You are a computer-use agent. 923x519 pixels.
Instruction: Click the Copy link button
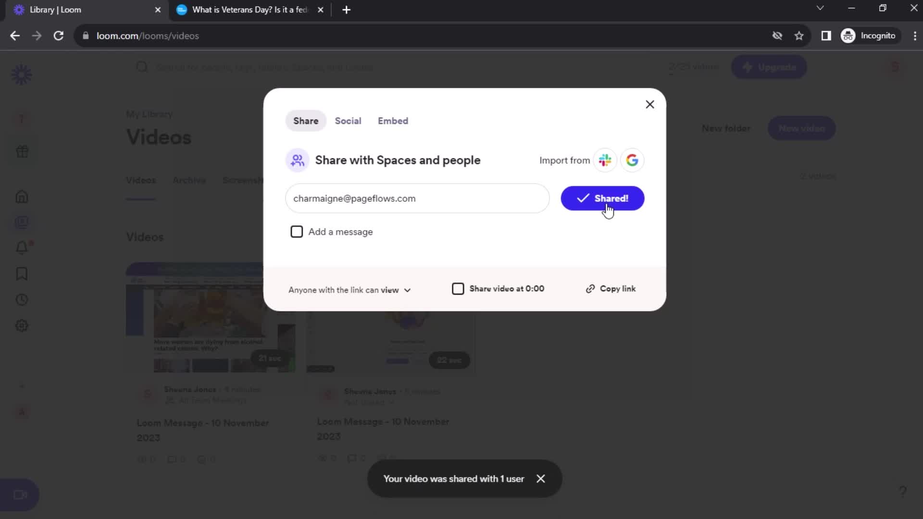pos(610,288)
